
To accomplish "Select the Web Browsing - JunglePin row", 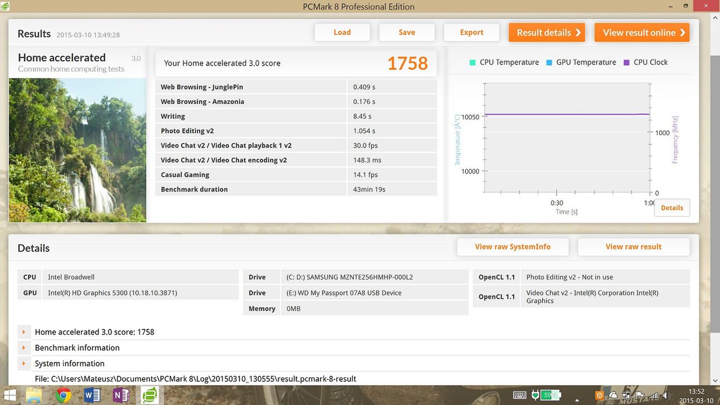I will click(296, 87).
